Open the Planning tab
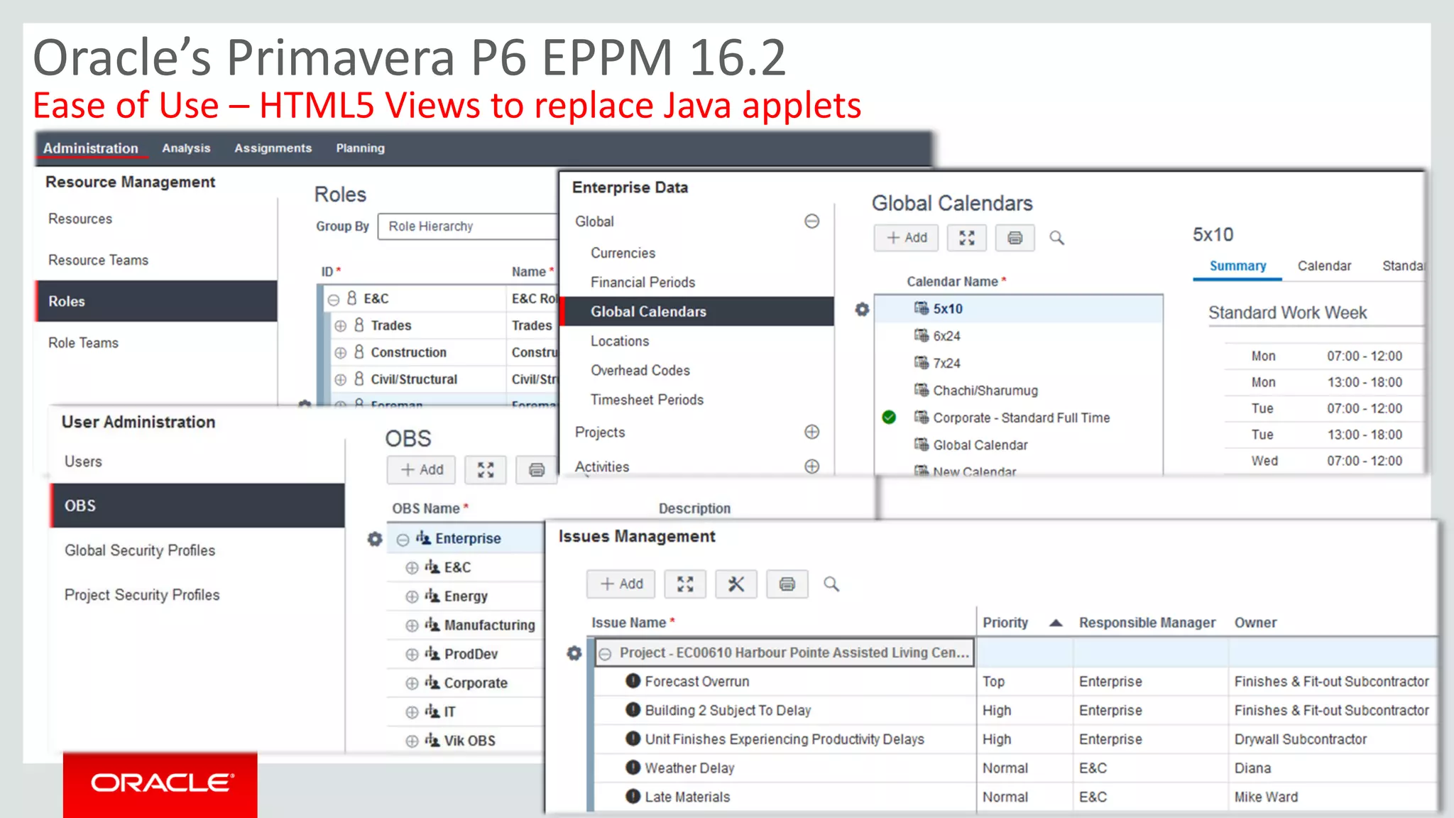 tap(361, 148)
